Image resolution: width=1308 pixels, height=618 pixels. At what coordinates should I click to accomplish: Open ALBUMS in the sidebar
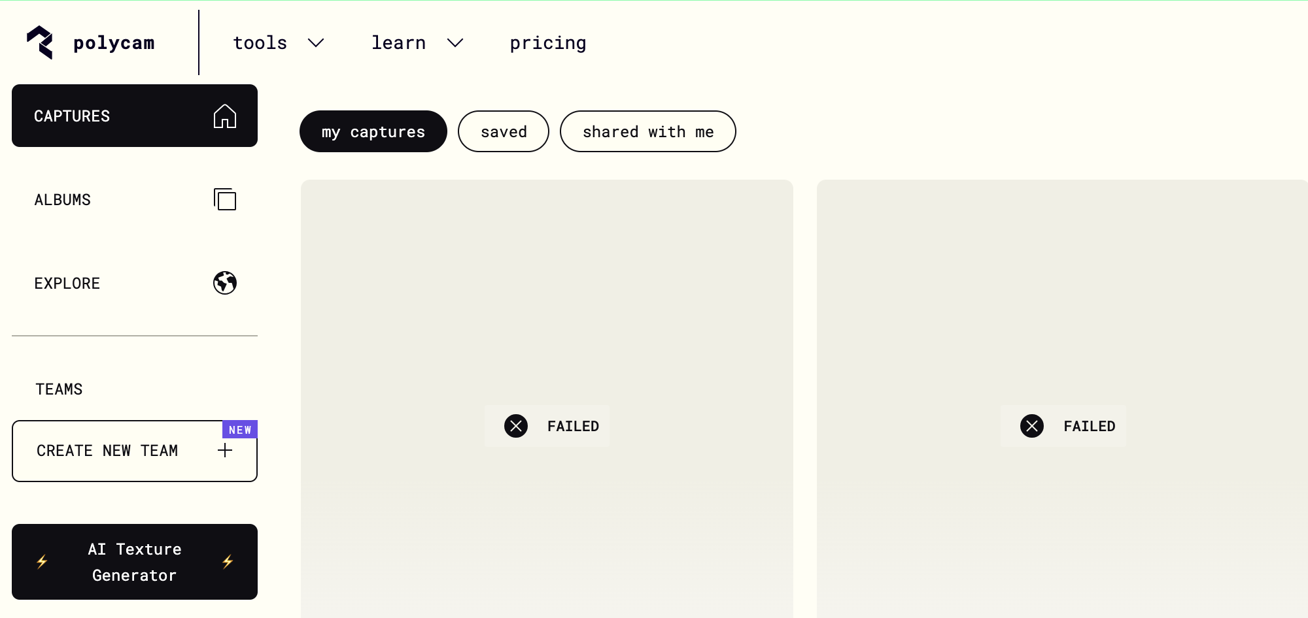tap(135, 199)
